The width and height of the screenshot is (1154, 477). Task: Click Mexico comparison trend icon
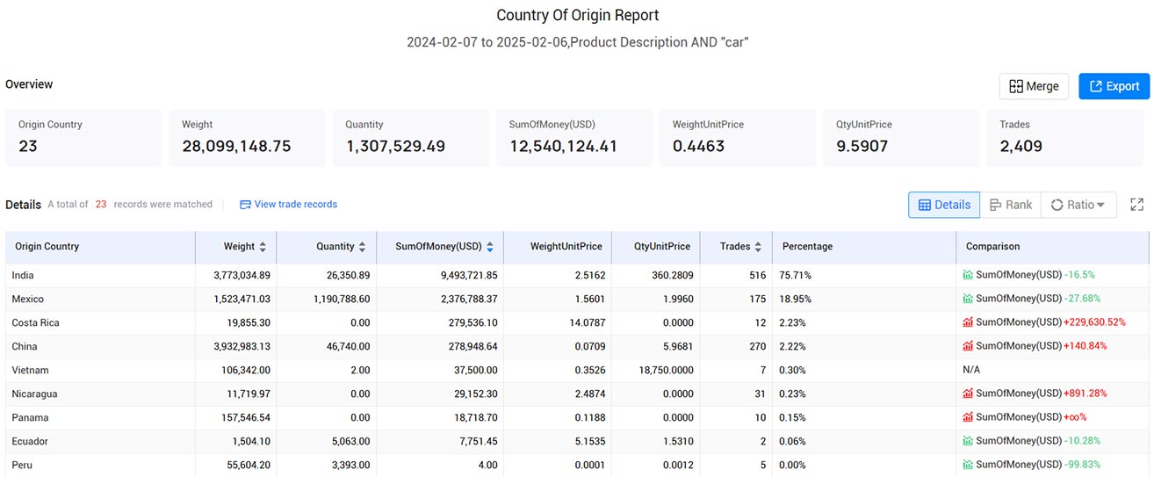tap(968, 299)
